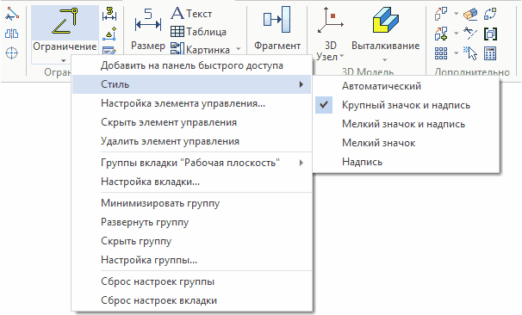Open dropdown beside the red arrow copy icon
The height and width of the screenshot is (315, 522).
pos(456,14)
